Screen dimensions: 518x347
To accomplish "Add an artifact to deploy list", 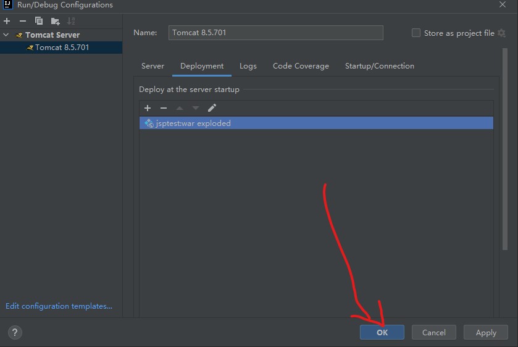I will click(148, 108).
